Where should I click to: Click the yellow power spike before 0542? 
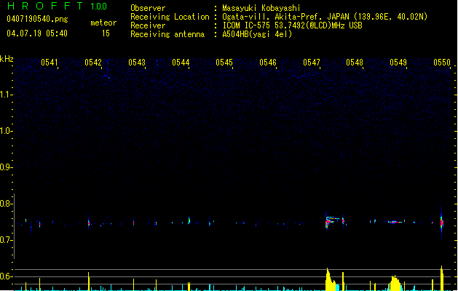[89, 282]
